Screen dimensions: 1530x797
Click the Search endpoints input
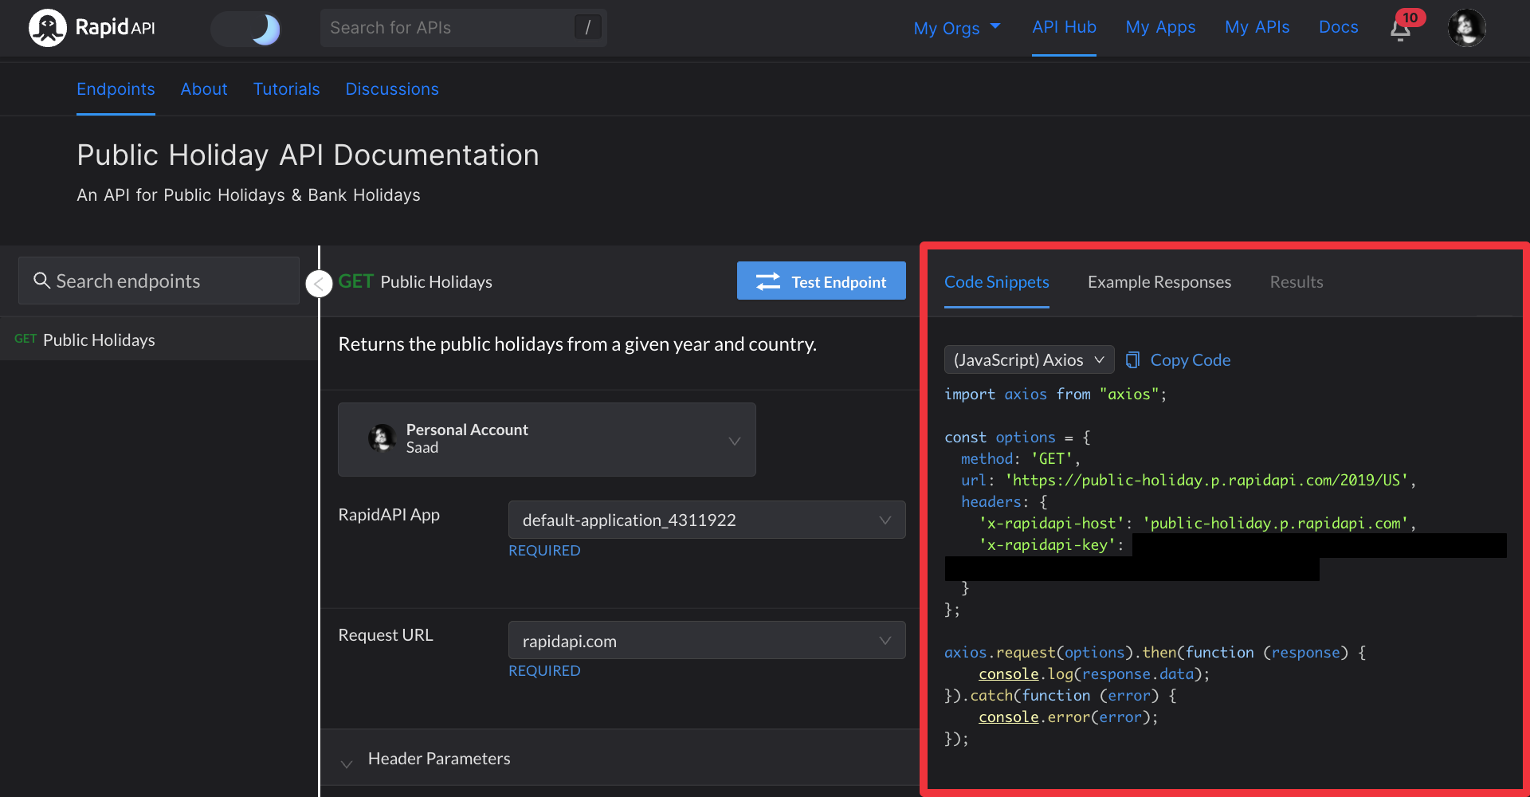point(159,281)
